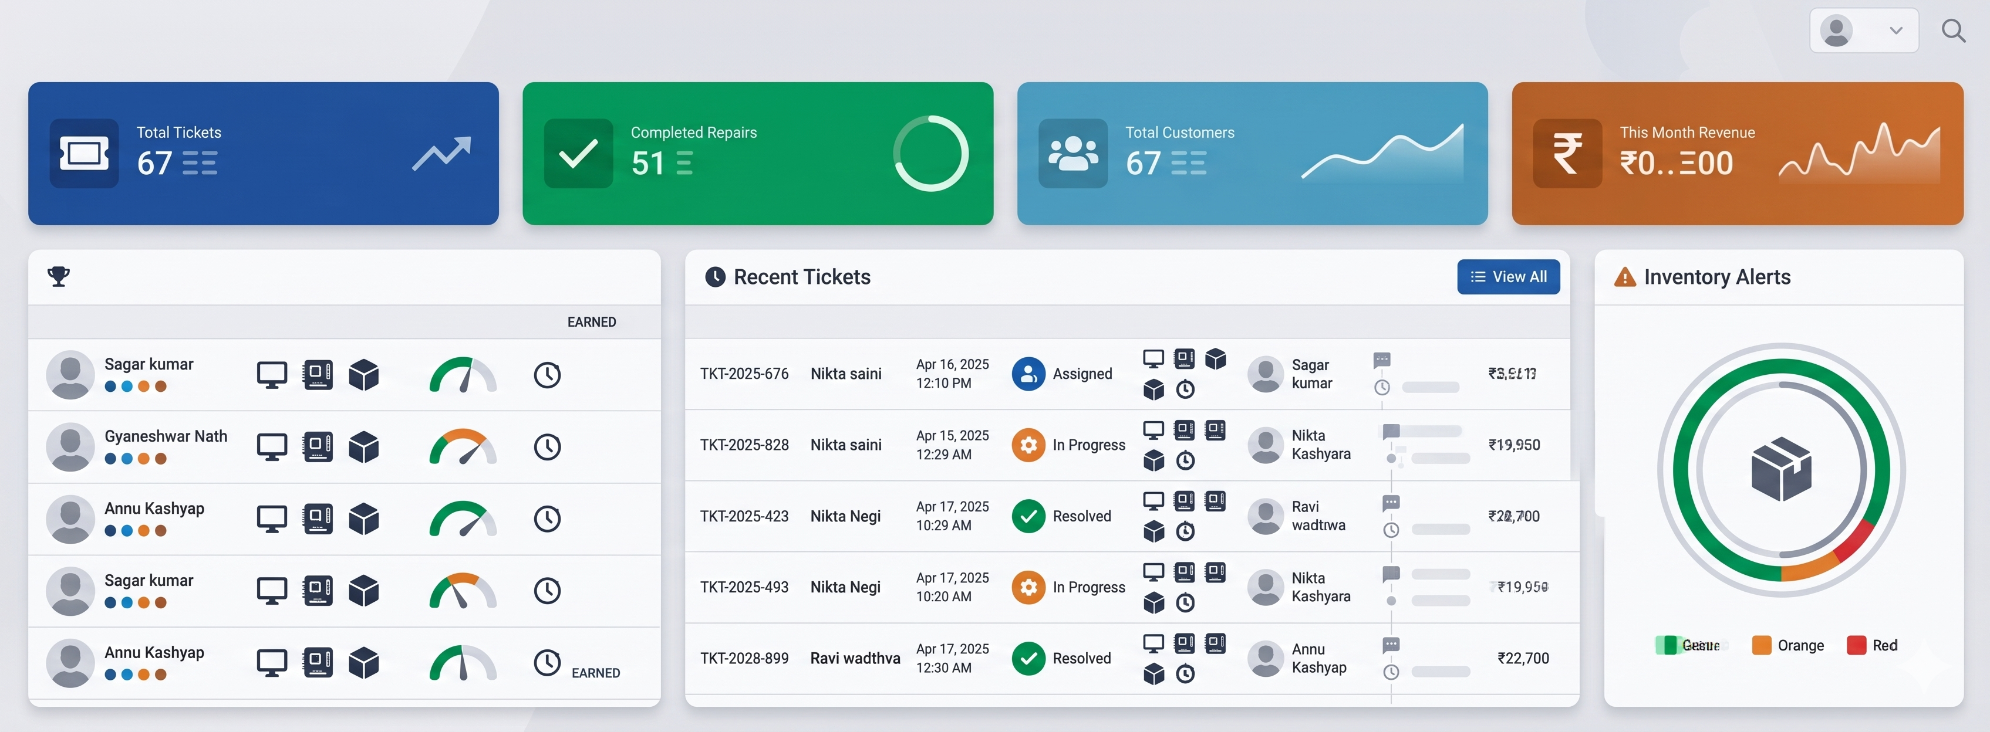The width and height of the screenshot is (1990, 732).
Task: Click the progress ring on Completed Repairs
Action: point(931,153)
